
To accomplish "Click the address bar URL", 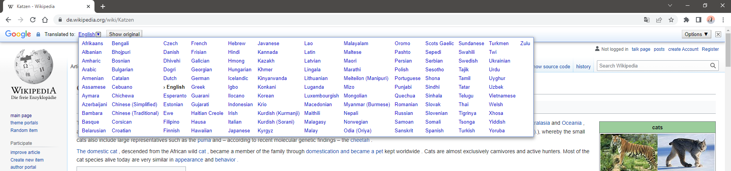I will click(100, 20).
